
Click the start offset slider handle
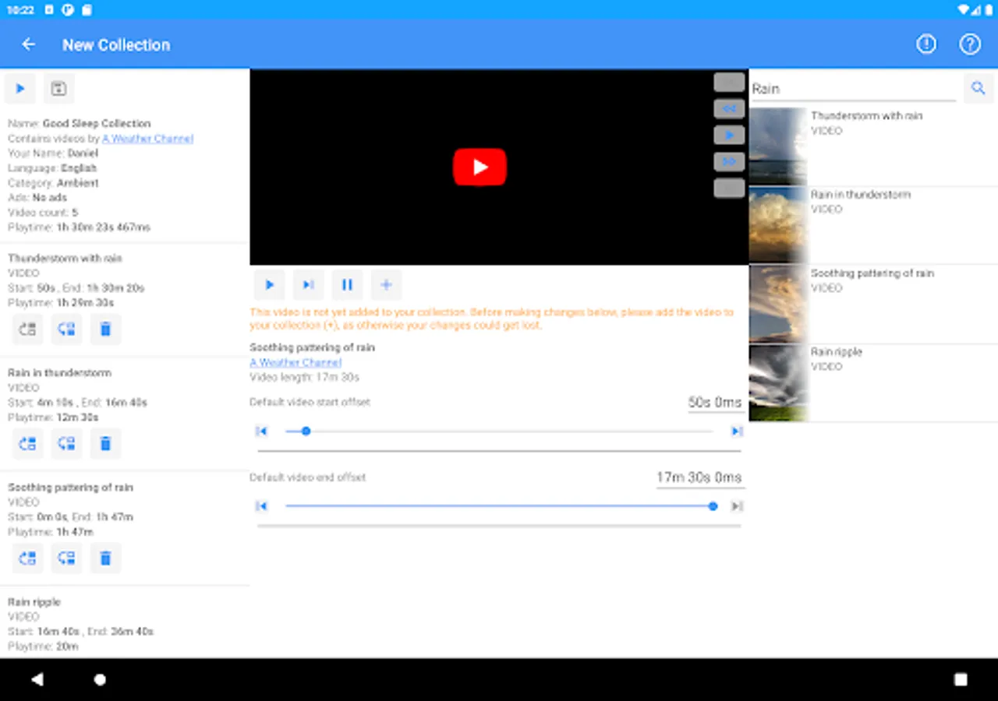click(306, 431)
